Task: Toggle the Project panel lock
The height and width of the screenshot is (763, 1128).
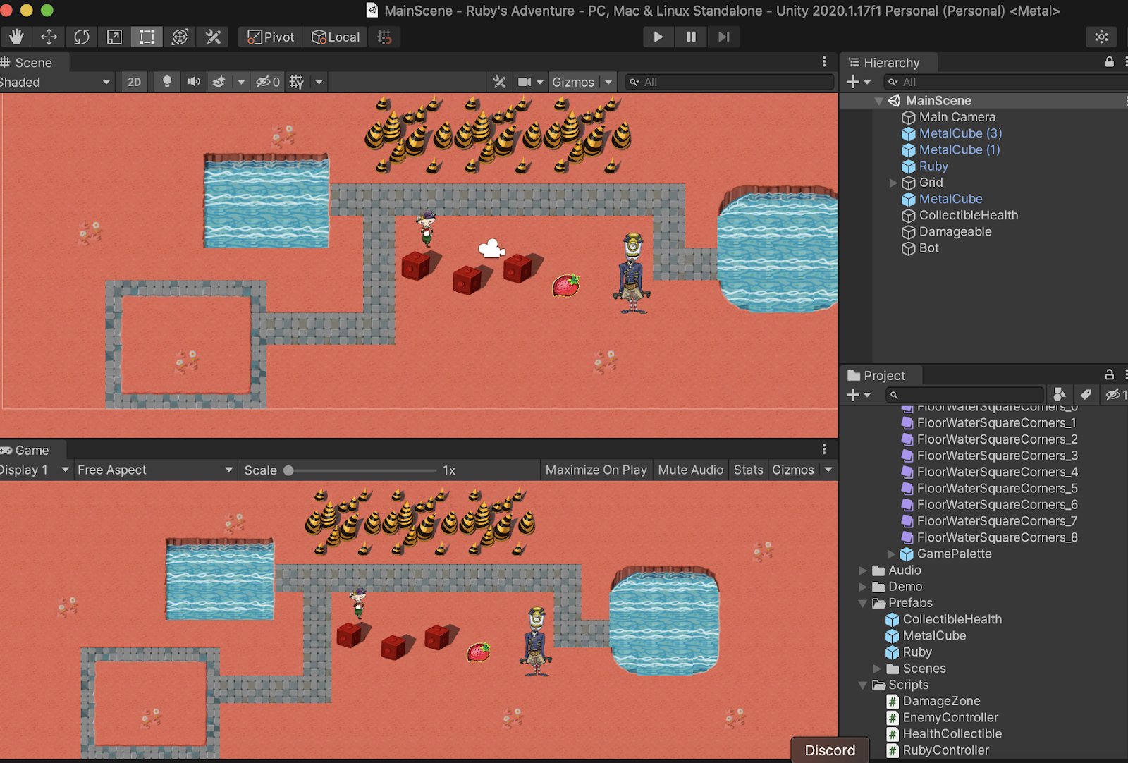Action: point(1109,375)
